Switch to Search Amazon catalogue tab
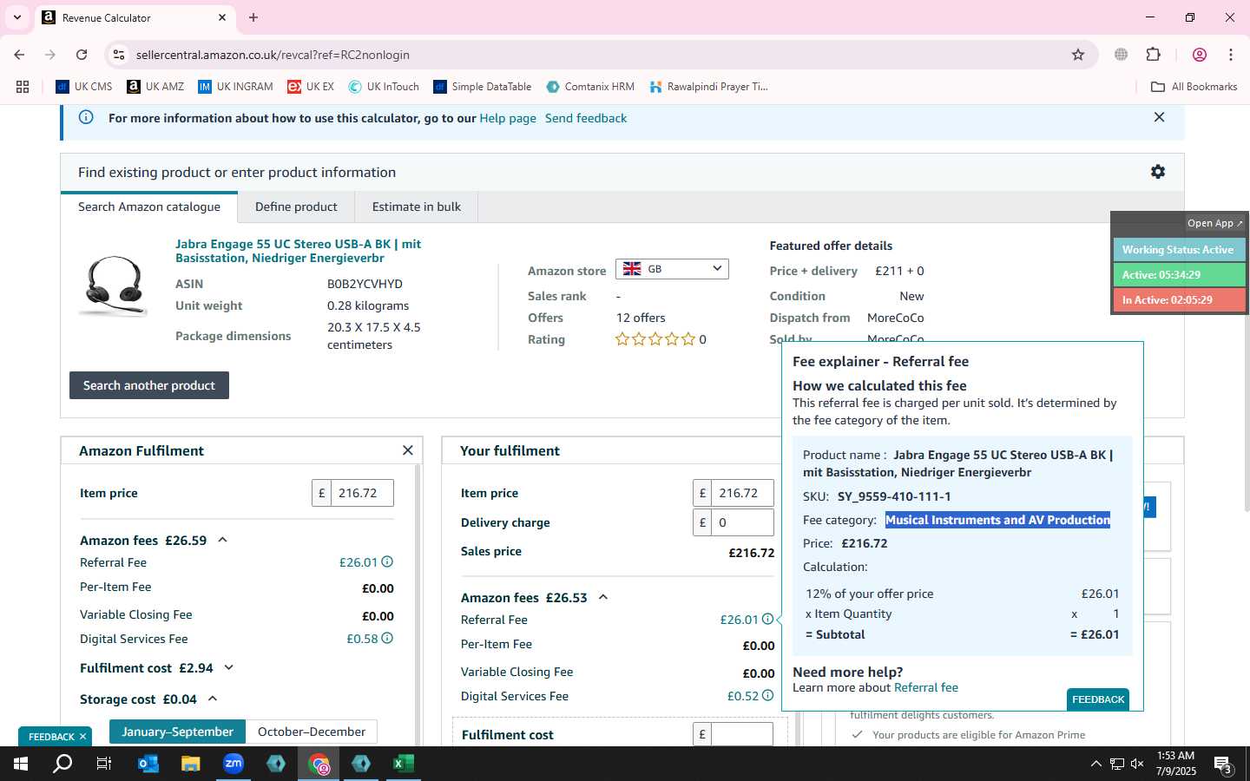Screen dimensions: 1250x781 (149, 207)
